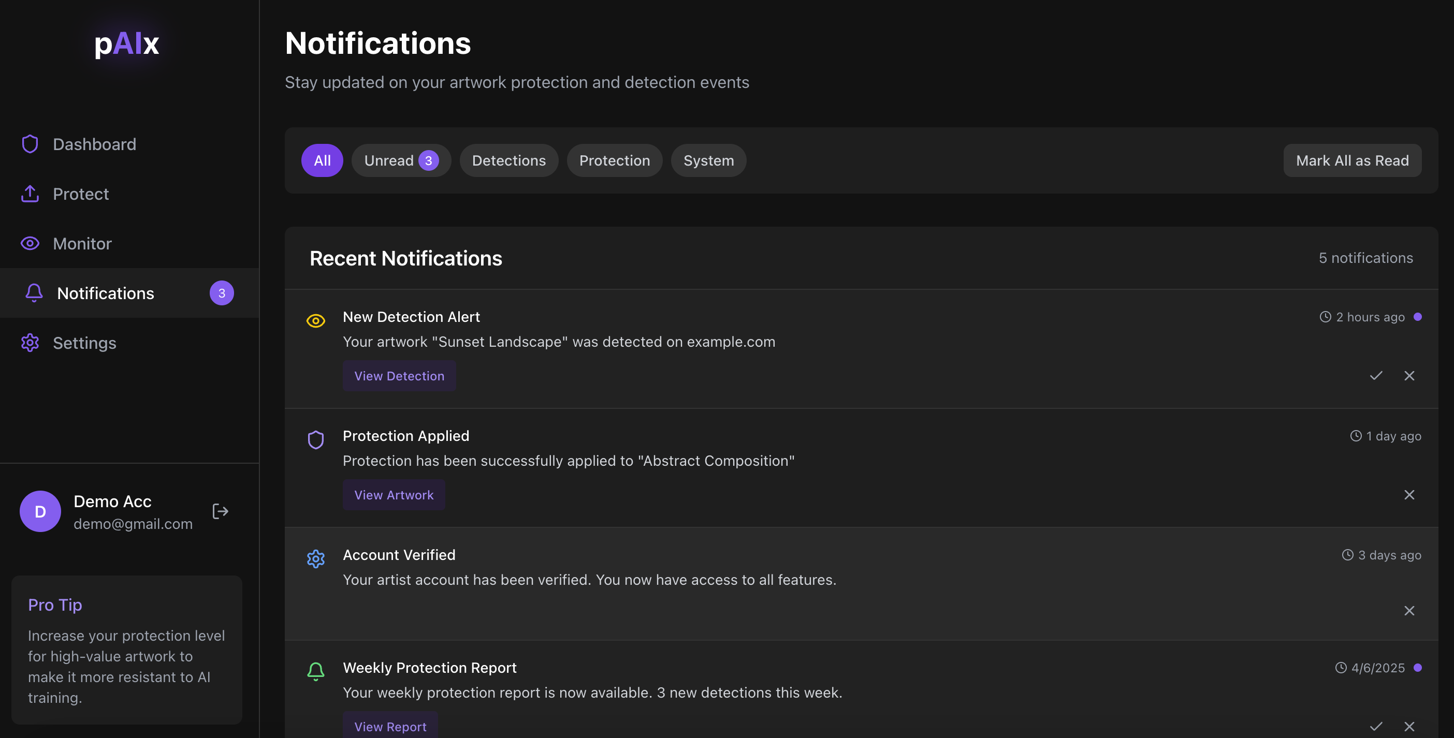Click Mark All as Read button
The height and width of the screenshot is (738, 1454).
tap(1352, 161)
